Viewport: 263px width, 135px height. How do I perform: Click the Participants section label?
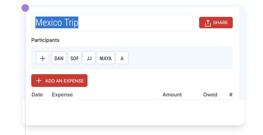(45, 40)
